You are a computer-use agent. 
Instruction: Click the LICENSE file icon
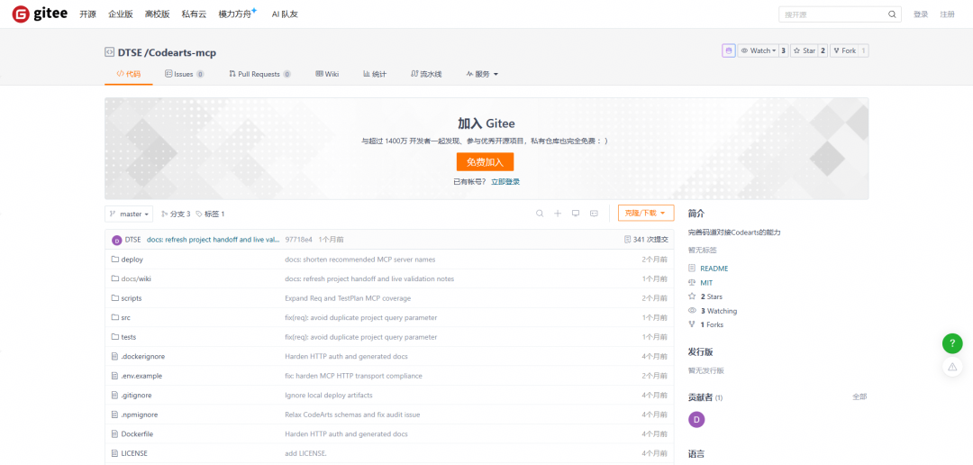(x=114, y=453)
